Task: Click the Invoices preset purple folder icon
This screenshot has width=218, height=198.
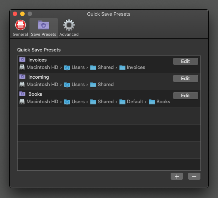Action: (22, 59)
